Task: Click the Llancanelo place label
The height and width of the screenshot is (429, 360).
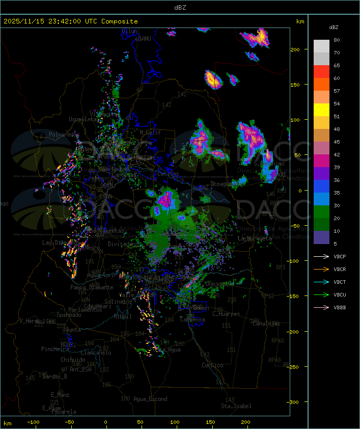Action: (96, 353)
